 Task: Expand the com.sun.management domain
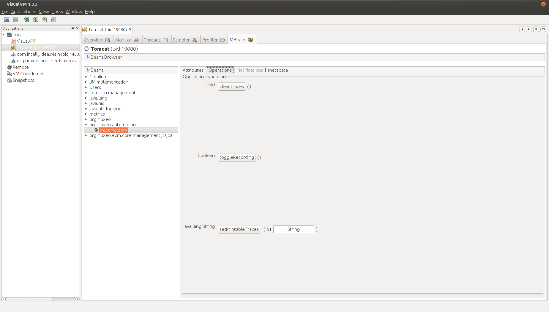tap(86, 93)
